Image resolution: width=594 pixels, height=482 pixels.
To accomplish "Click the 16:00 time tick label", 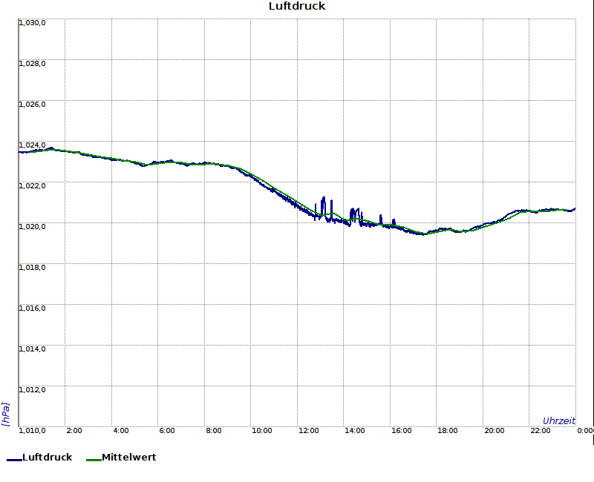I will (x=401, y=431).
